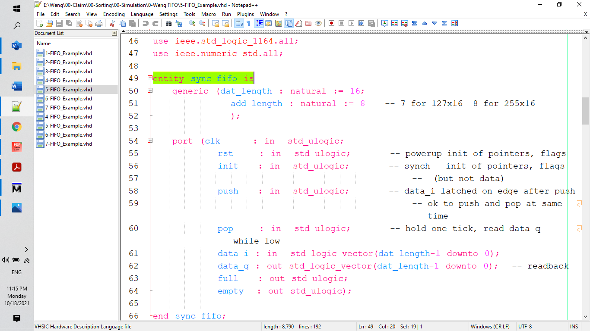The height and width of the screenshot is (331, 590).
Task: Close the Document List panel
Action: click(x=114, y=33)
